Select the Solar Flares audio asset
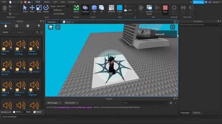This screenshot has height=124, width=222. pos(21,66)
